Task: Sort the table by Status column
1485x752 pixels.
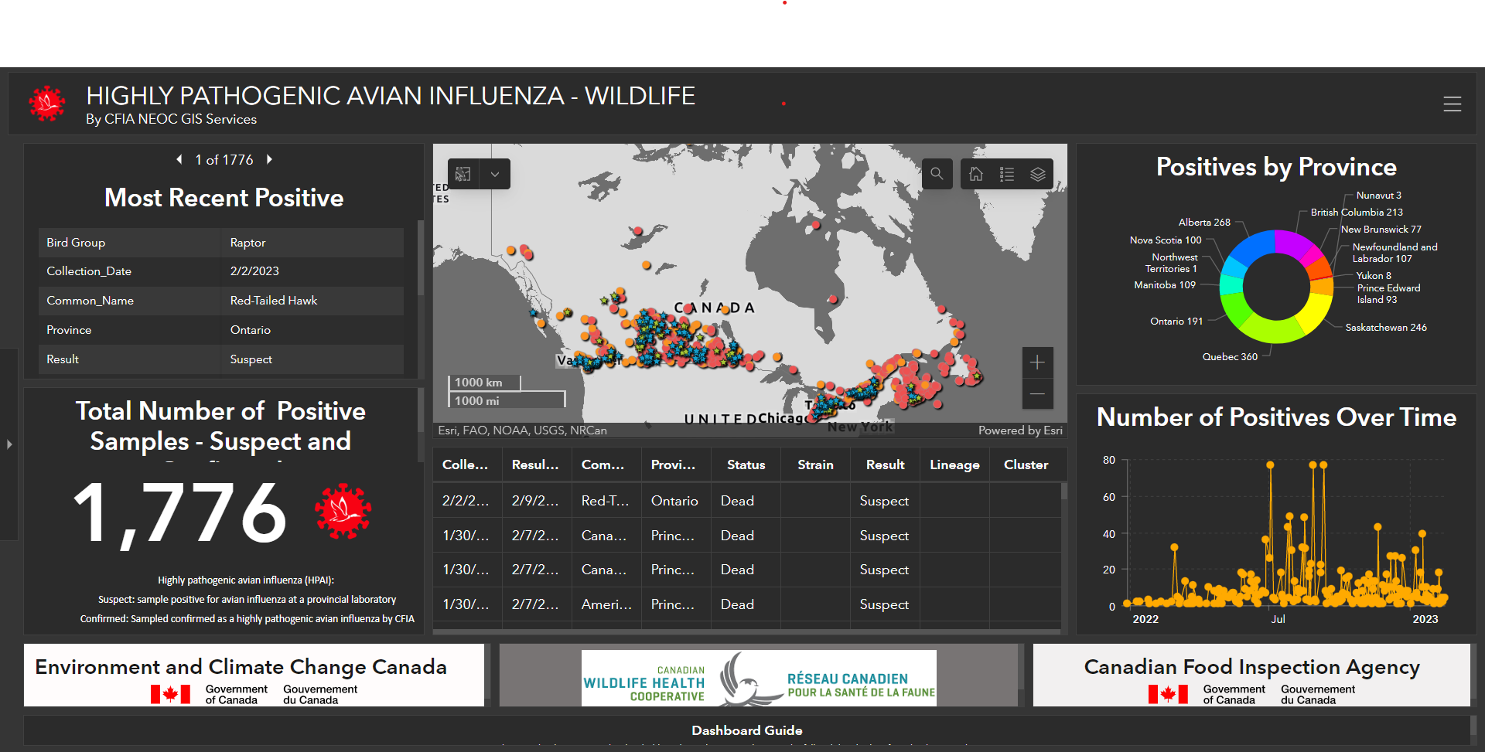Action: click(745, 464)
